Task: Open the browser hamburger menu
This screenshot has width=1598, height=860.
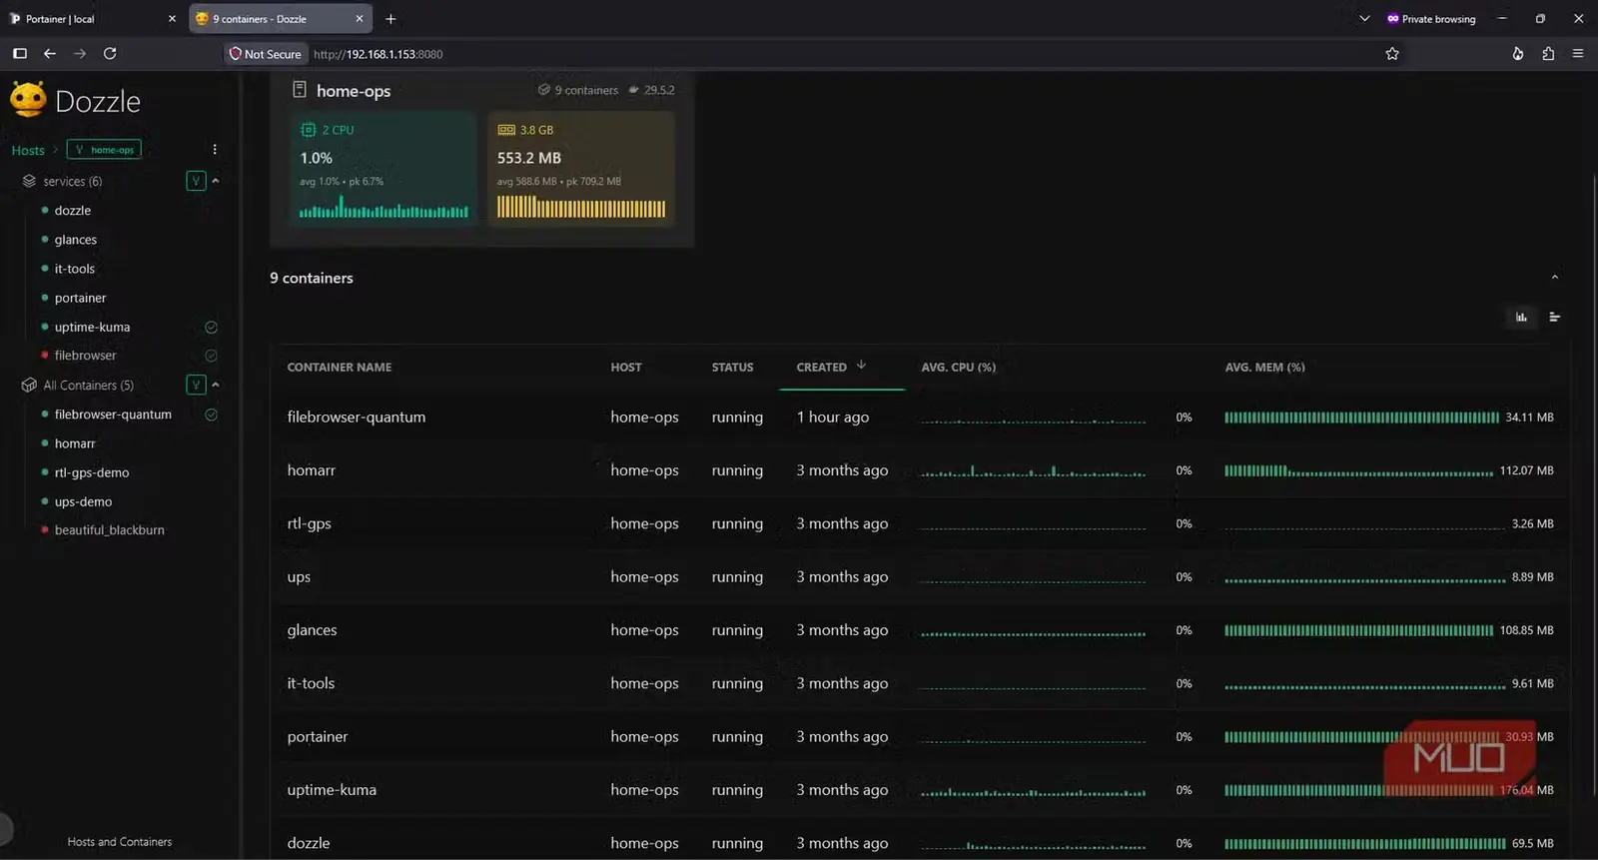Action: (1578, 54)
